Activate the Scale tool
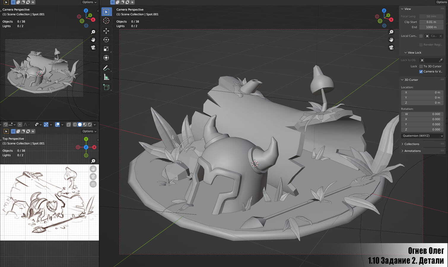Image resolution: width=448 pixels, height=267 pixels. click(x=106, y=49)
